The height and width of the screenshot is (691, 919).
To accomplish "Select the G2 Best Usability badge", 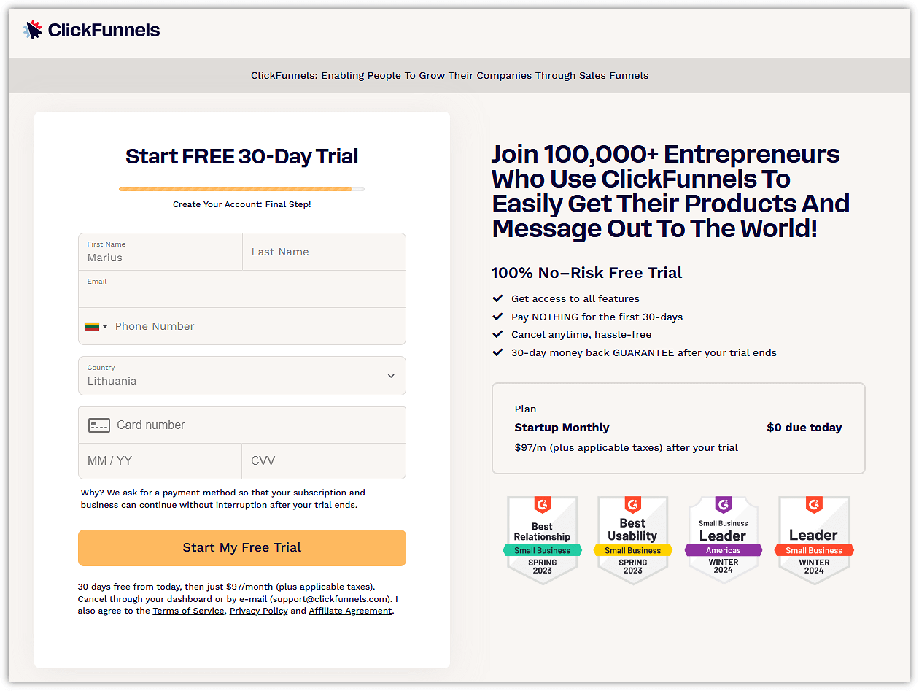I will click(633, 540).
